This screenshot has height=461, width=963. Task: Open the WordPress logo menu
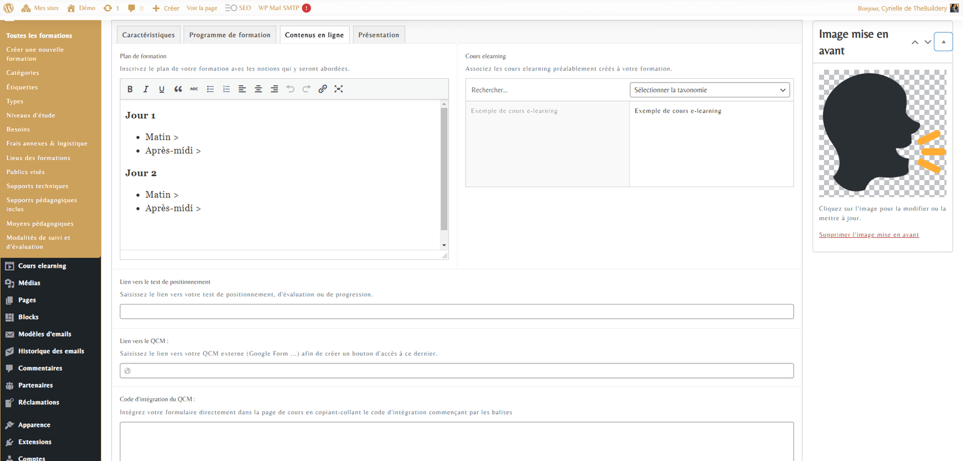click(9, 8)
